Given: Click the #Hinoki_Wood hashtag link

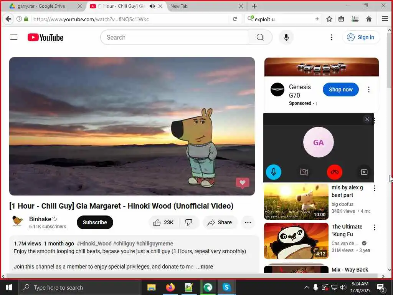Looking at the screenshot, I should (94, 244).
